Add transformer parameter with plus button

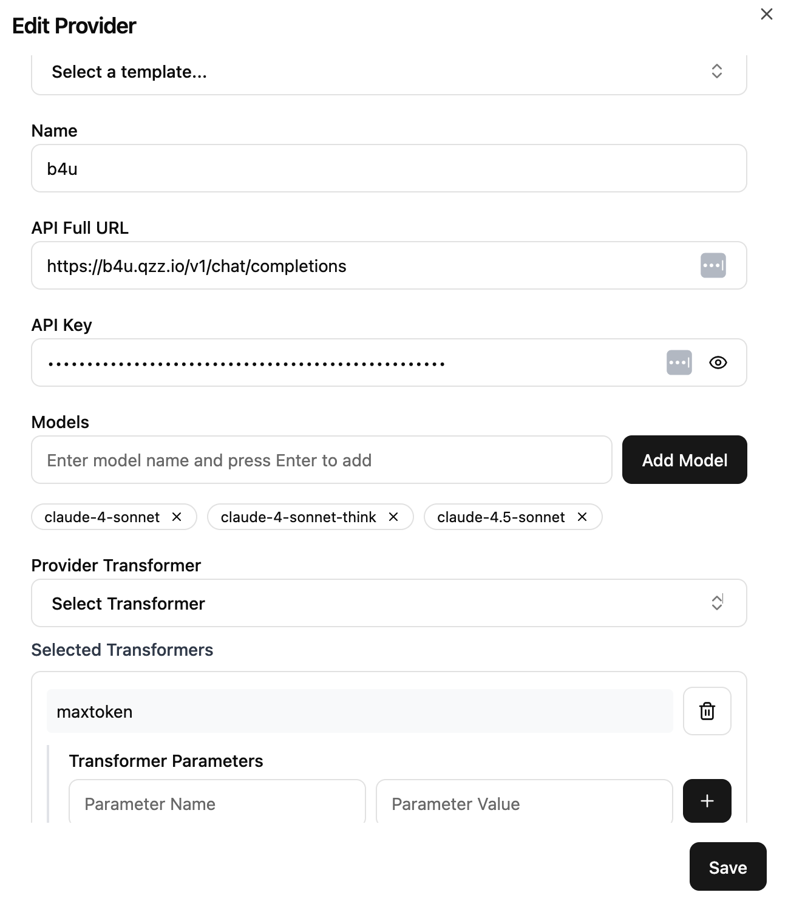click(x=707, y=801)
